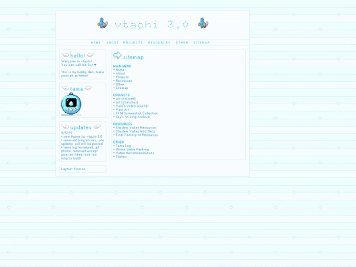Screen dimensions: 356x267
Task: Click the RESOURCES section heading in sitemap
Action: 123,124
